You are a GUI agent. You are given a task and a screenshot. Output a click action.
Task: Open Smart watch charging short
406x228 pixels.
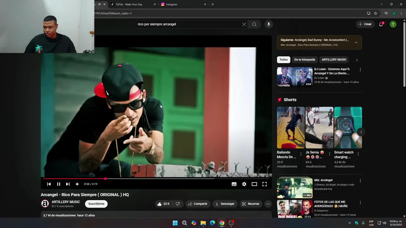(x=348, y=128)
